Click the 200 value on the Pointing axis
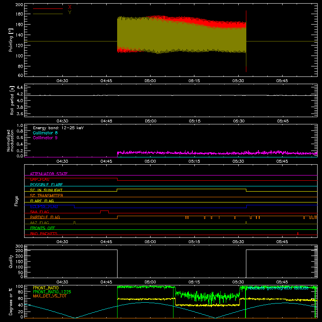The width and height of the screenshot is (322, 322). click(x=19, y=5)
